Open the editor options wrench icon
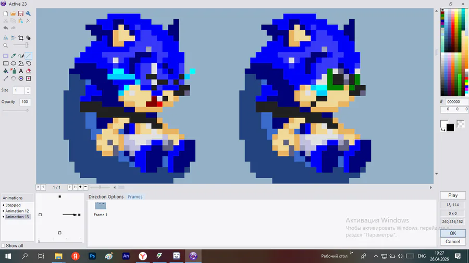469x263 pixels. pyautogui.click(x=28, y=14)
